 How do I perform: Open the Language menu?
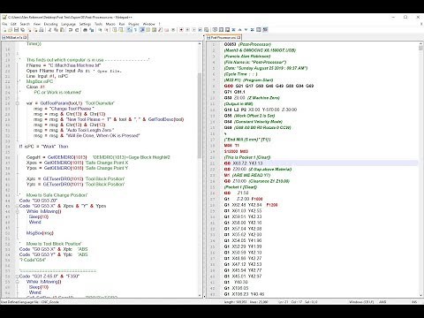68,24
